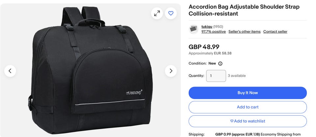Click the tukiqu seller avatar
Screen dimensions: 316x137
[194, 29]
